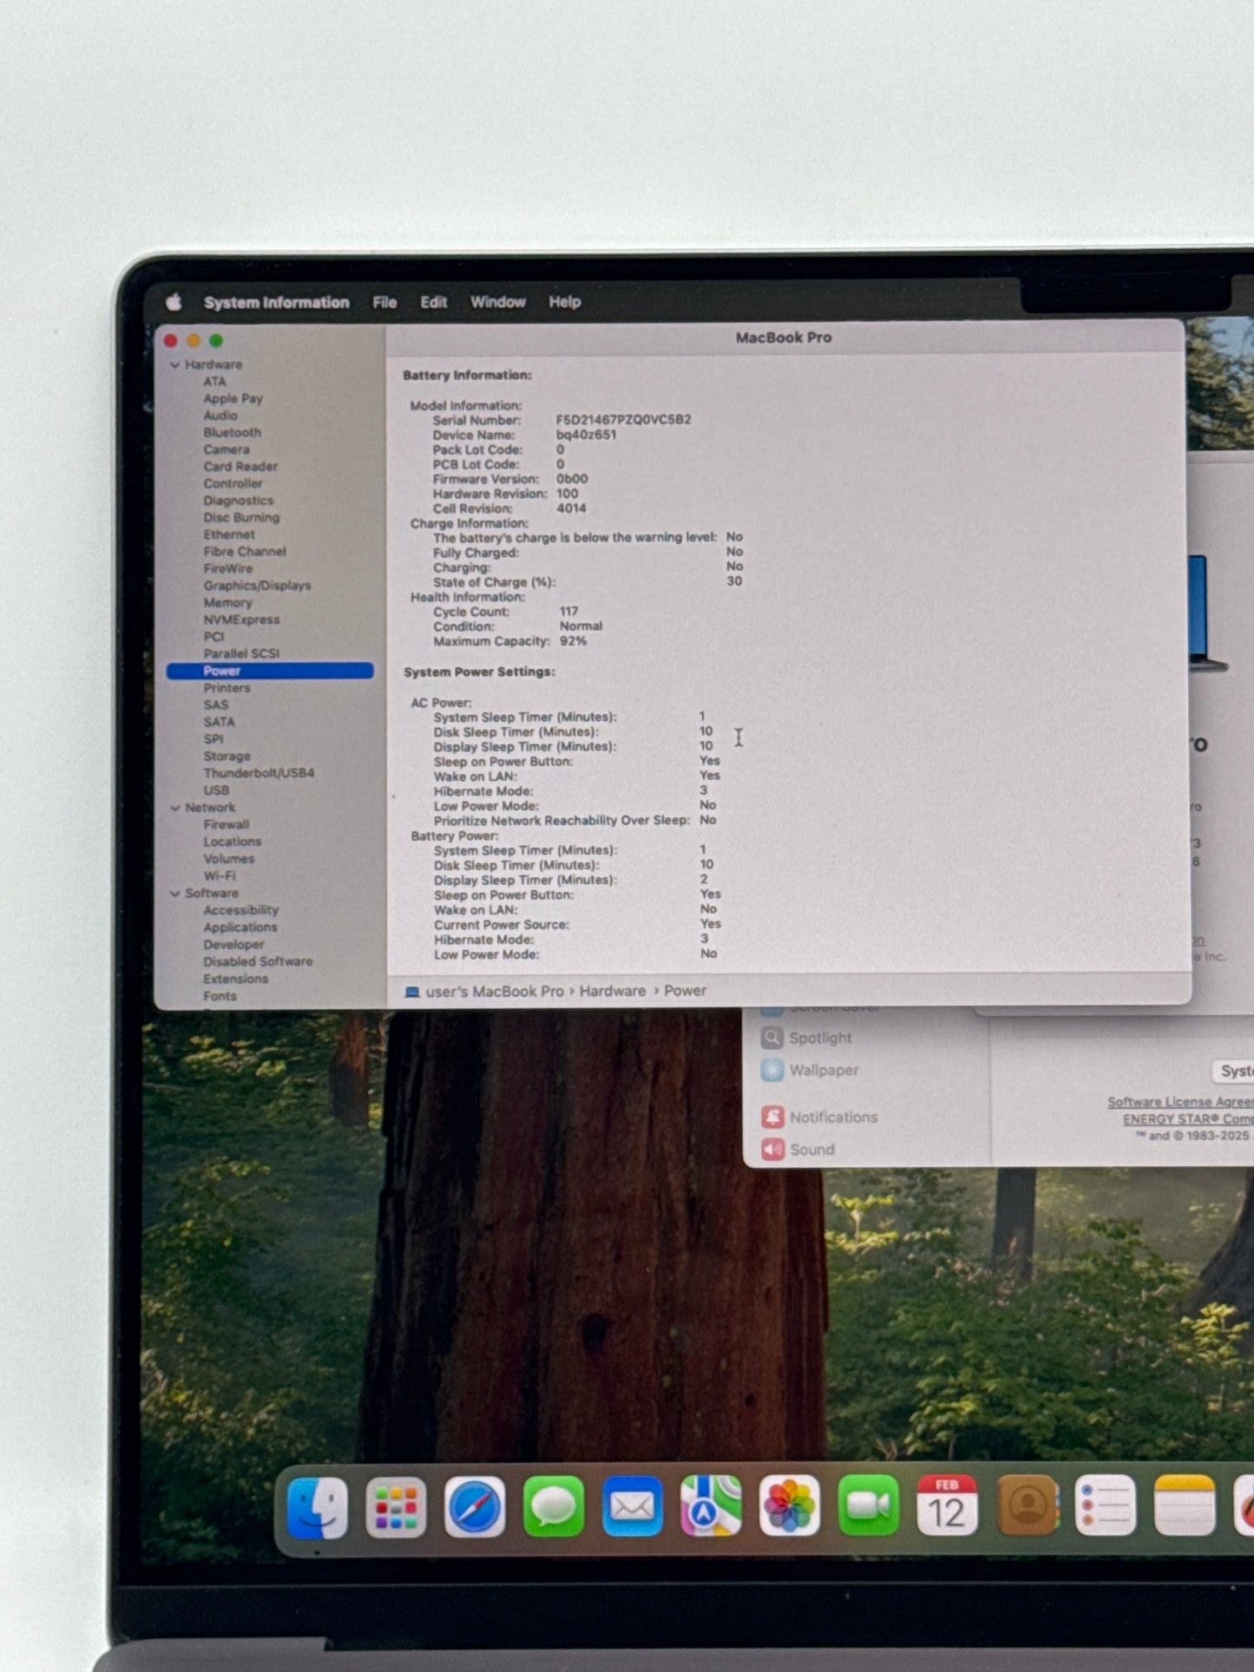The width and height of the screenshot is (1254, 1672).
Task: Collapse the Software section in sidebar
Action: tap(175, 894)
